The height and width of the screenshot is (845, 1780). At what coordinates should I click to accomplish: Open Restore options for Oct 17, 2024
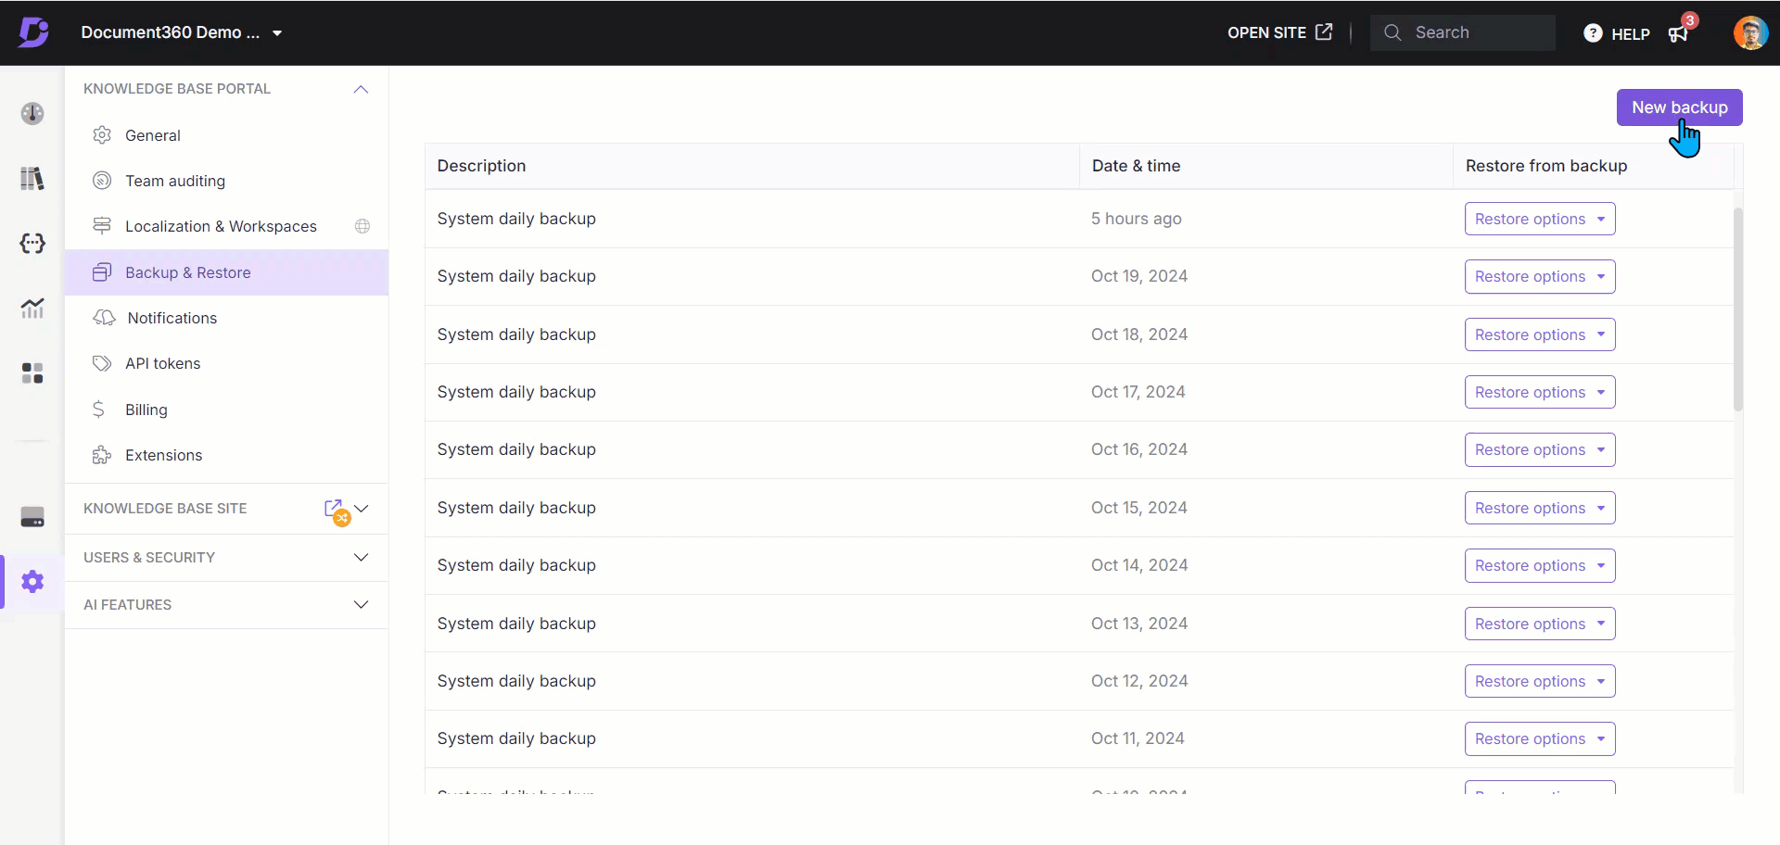(x=1540, y=392)
